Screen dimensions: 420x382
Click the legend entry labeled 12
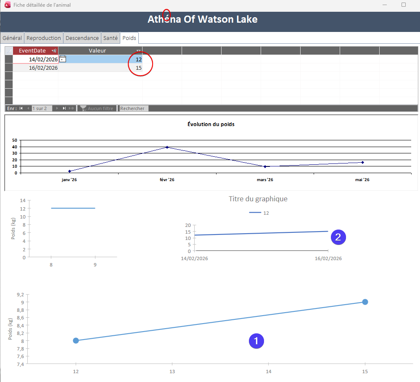[259, 213]
